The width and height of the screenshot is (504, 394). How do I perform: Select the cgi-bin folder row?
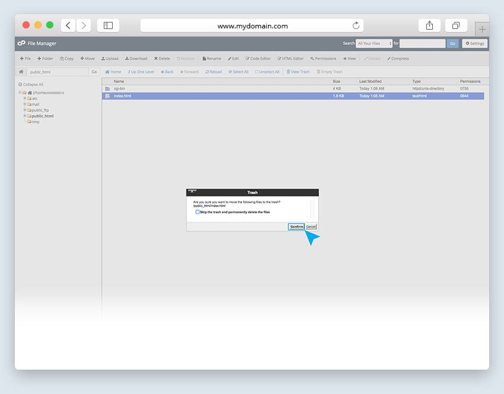(119, 88)
